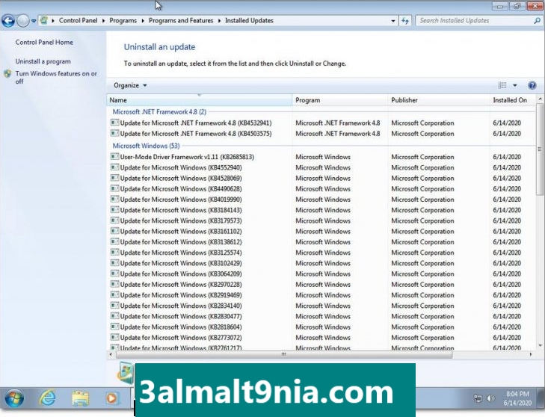Click the icon of update KB3138612

114,241
